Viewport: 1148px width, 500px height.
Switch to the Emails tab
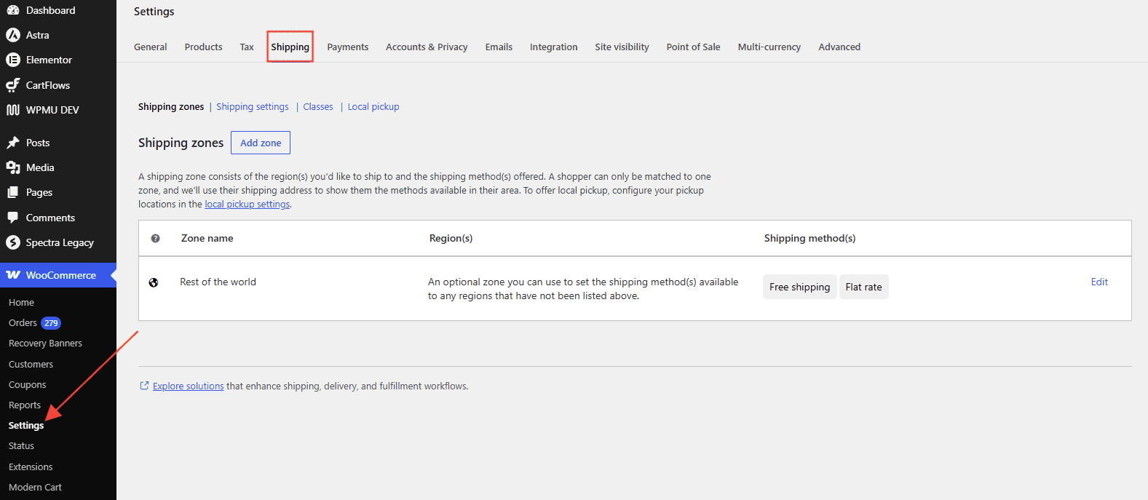[499, 47]
